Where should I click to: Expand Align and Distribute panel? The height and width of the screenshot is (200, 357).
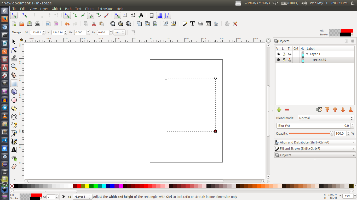315,142
